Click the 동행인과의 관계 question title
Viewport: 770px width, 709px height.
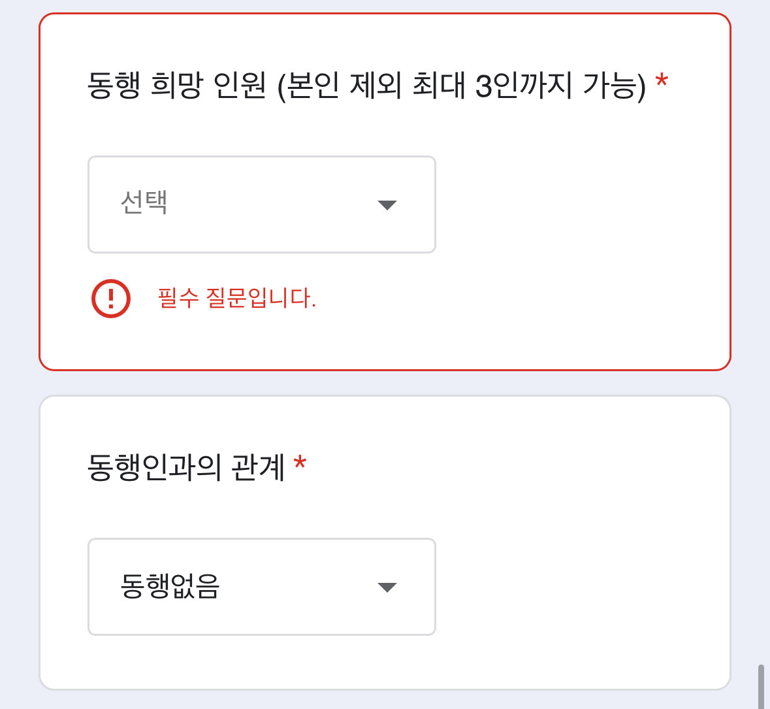[x=185, y=467]
